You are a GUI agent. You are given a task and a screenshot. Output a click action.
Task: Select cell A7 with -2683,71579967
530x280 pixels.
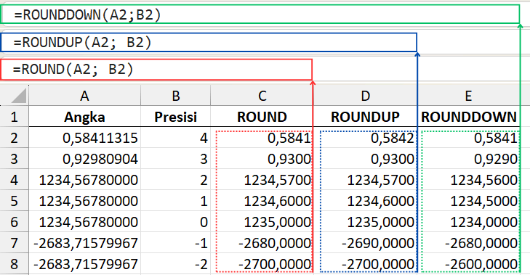coord(84,242)
